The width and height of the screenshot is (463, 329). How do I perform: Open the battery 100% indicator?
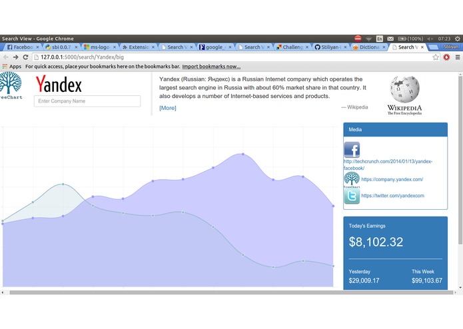point(410,39)
